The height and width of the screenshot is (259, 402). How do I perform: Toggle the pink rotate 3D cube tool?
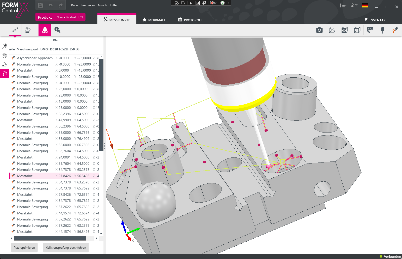point(45,30)
